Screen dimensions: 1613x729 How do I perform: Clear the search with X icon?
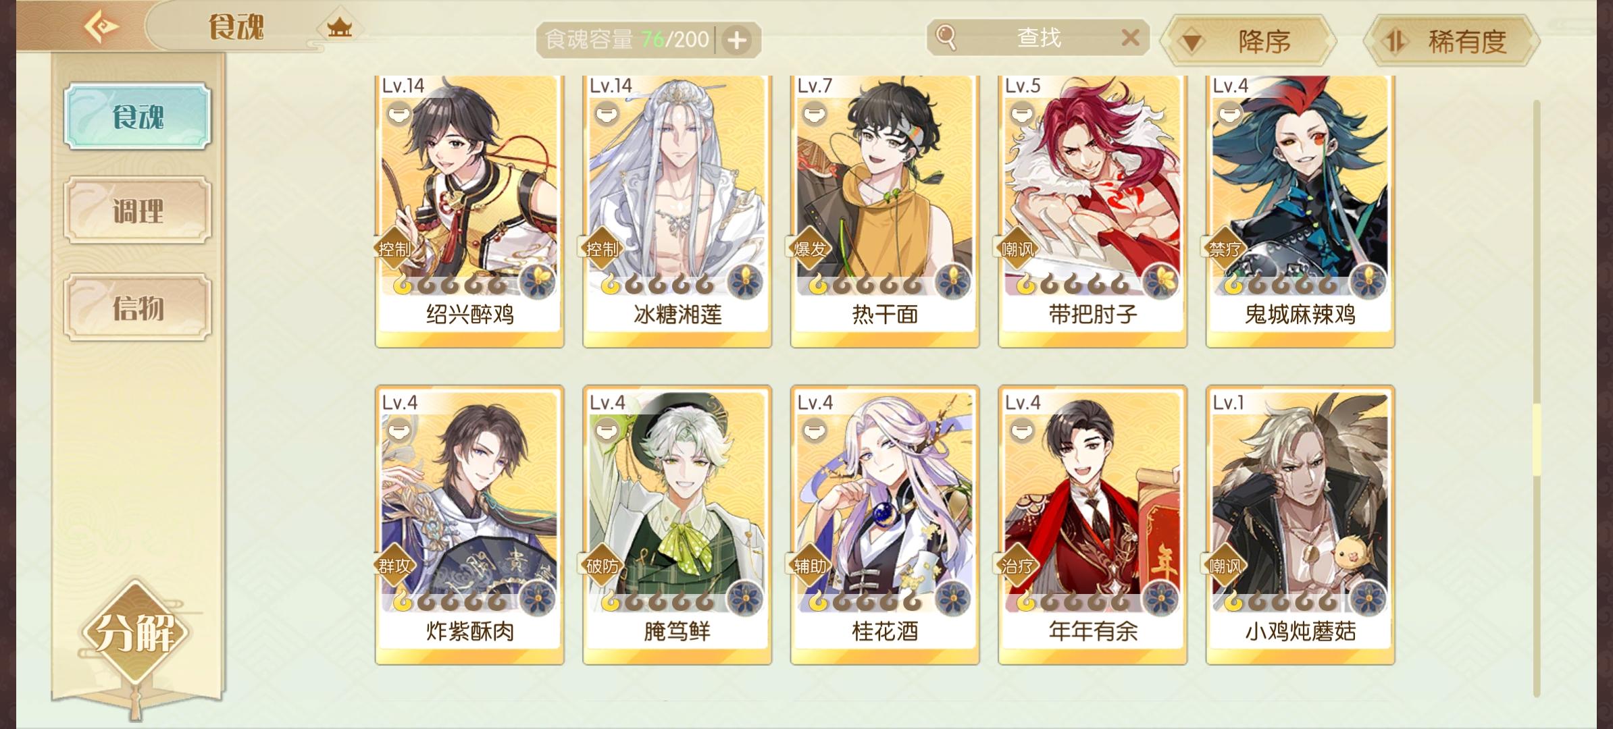click(1130, 37)
